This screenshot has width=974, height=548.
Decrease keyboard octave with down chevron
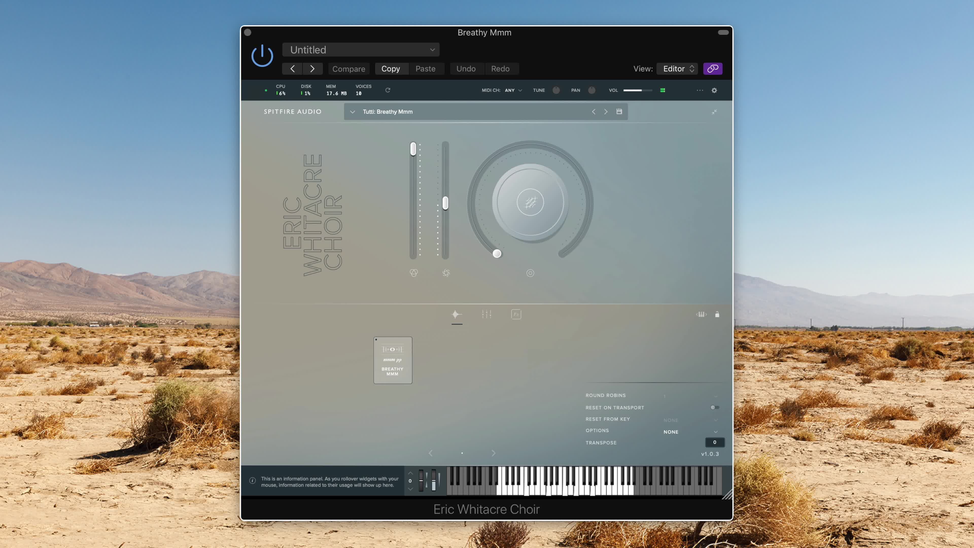[410, 489]
